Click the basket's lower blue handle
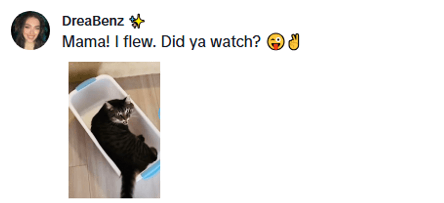This screenshot has height=203, width=444. [151, 170]
